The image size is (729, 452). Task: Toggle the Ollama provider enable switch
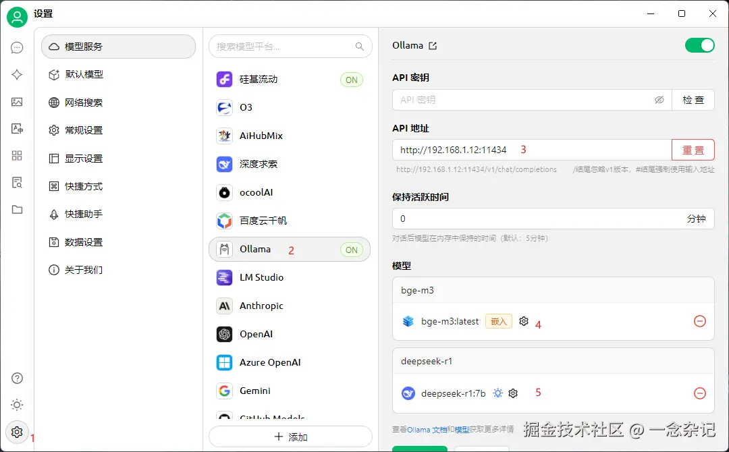point(700,45)
